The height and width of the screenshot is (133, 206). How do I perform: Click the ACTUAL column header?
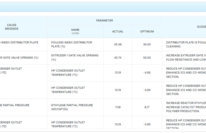pyautogui.click(x=118, y=31)
